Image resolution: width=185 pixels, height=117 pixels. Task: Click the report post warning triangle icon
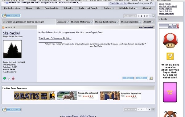tap(13, 78)
